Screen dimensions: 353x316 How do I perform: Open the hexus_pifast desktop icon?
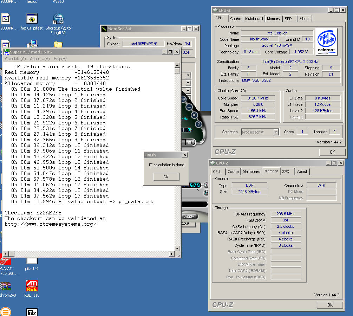point(32,19)
